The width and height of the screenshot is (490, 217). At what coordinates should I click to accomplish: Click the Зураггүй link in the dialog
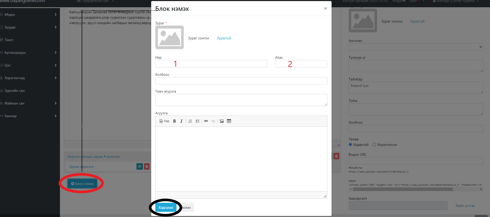pyautogui.click(x=224, y=38)
